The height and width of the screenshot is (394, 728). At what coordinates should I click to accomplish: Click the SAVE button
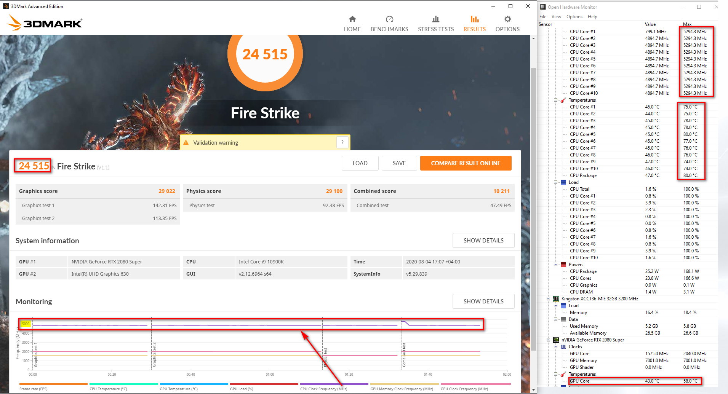pos(399,163)
